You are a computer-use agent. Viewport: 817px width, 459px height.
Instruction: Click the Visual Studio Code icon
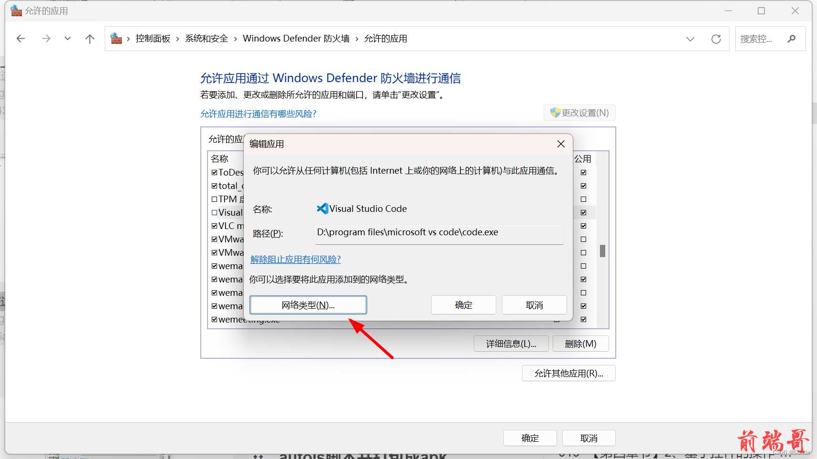click(322, 209)
